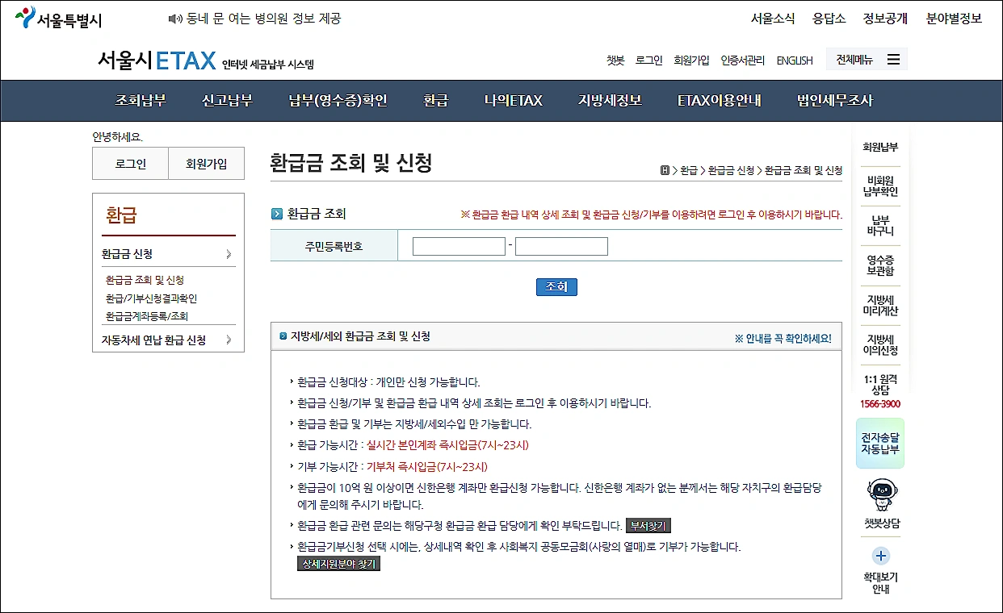Open 지방세 이의신청 quick menu
1003x613 pixels.
coord(880,344)
